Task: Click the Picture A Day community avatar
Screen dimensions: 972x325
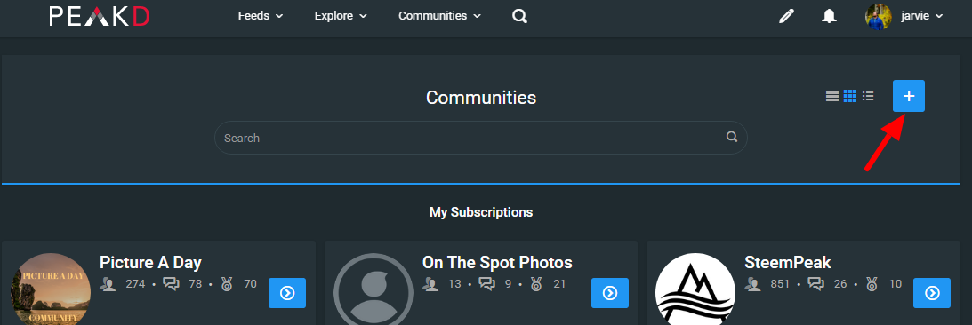Action: click(x=51, y=289)
